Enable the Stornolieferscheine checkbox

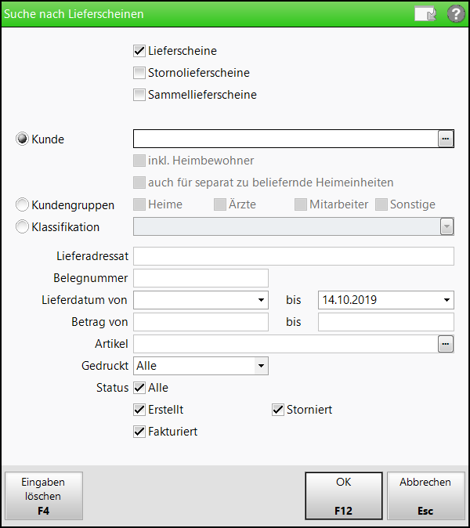[139, 73]
